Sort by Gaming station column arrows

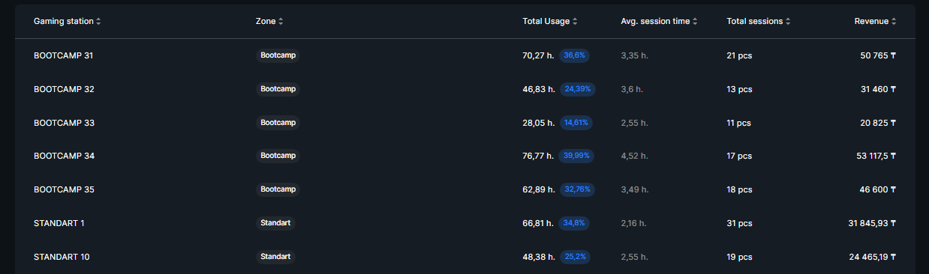(98, 22)
